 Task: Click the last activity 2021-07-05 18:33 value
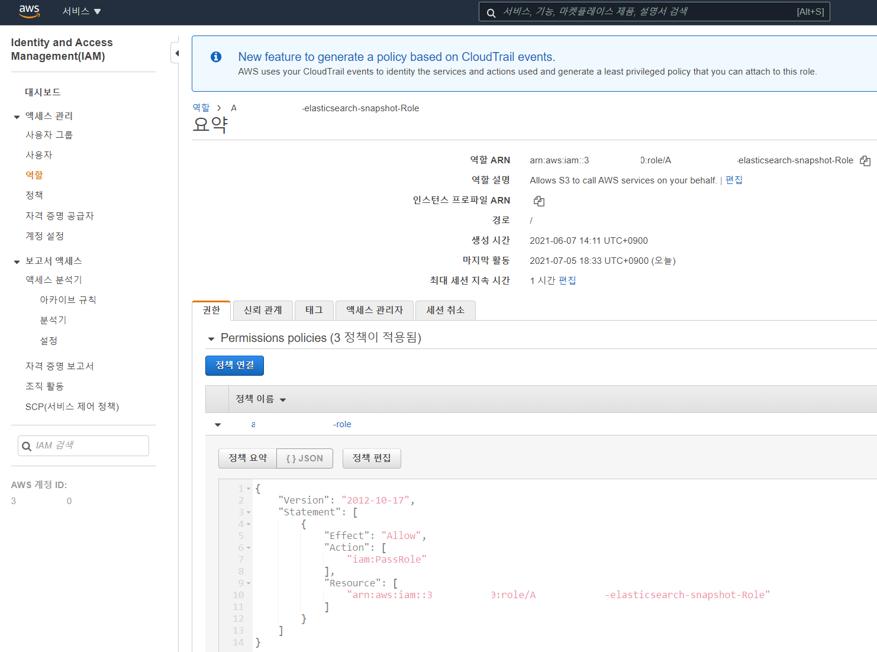click(x=602, y=261)
